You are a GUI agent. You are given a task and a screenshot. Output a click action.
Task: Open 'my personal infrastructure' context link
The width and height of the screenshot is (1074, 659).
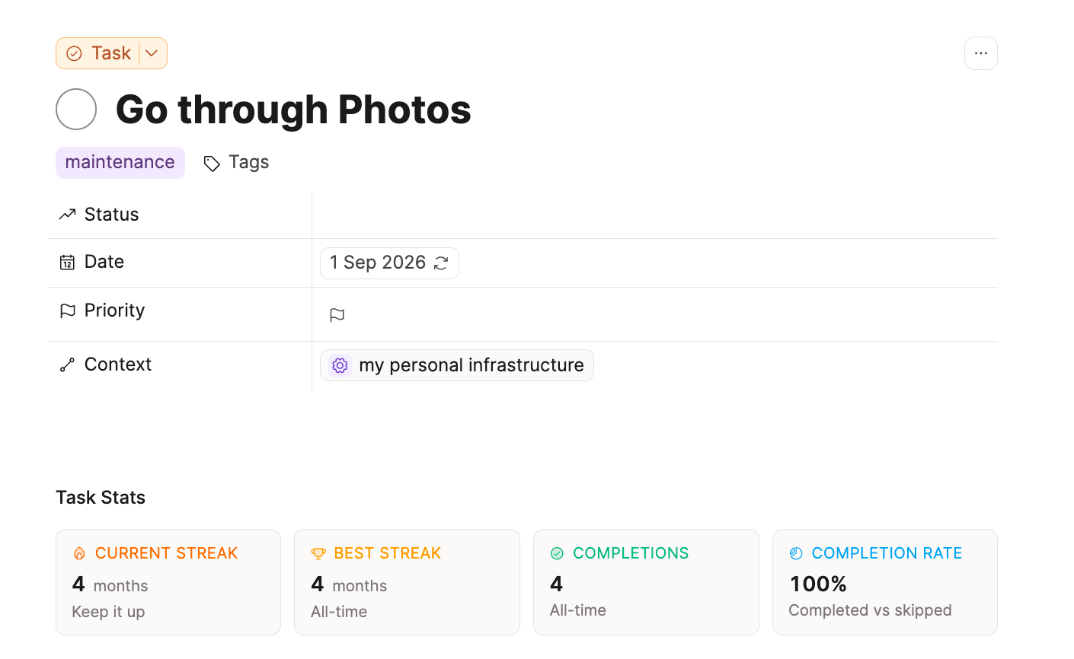pyautogui.click(x=457, y=365)
